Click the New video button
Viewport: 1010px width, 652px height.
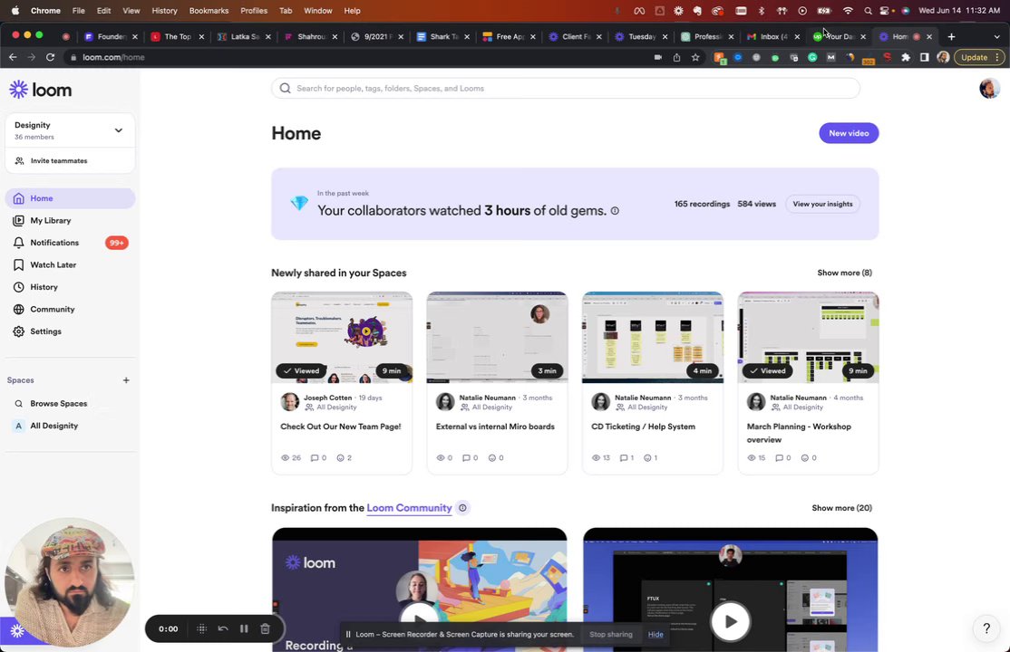[849, 133]
